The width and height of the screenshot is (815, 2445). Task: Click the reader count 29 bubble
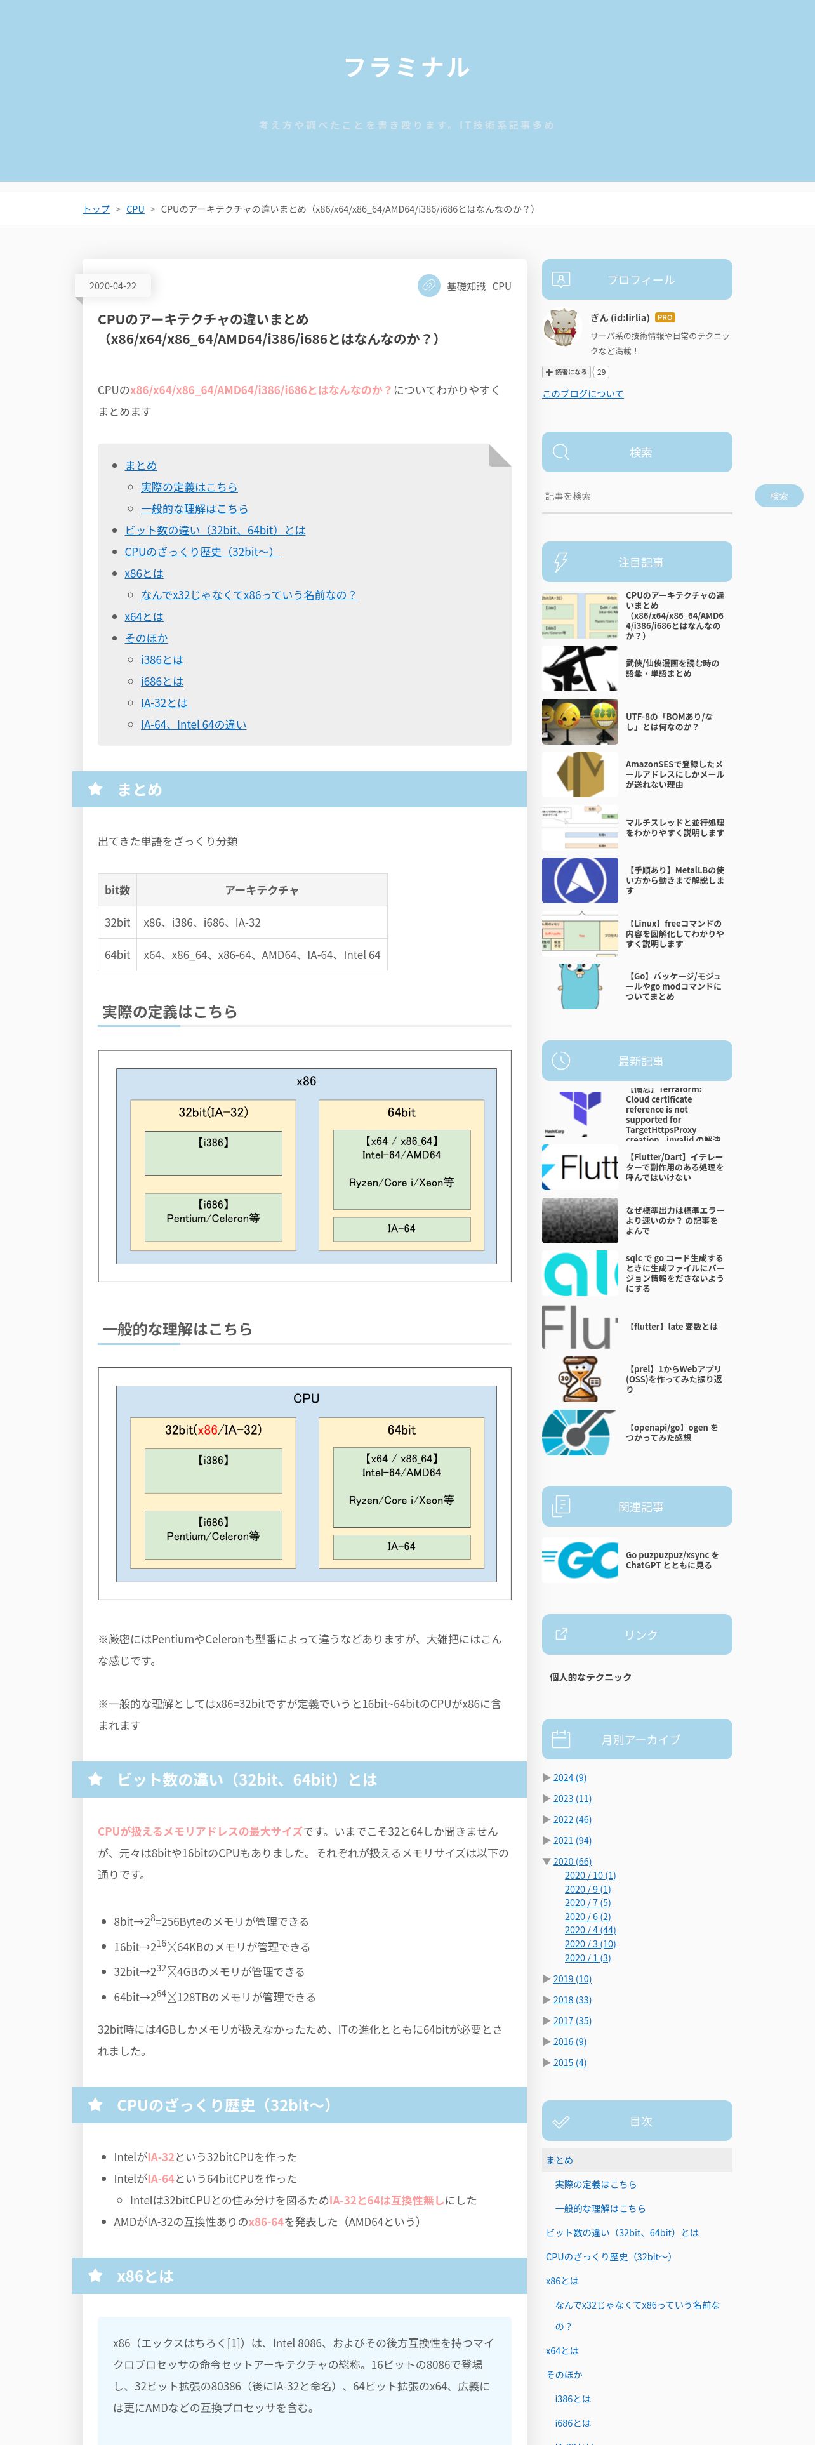(x=602, y=372)
